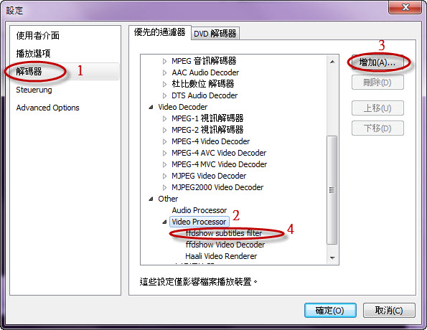Expand the MJPEG2000 Video Decoder arrow

click(x=164, y=187)
